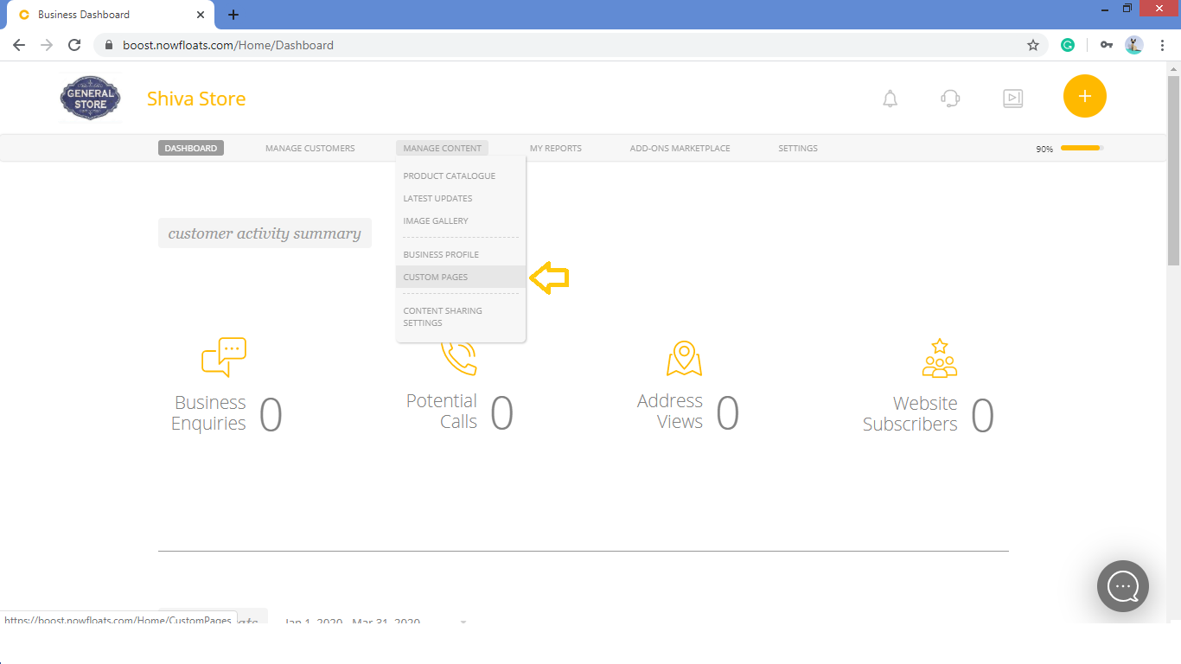Open the chat widget in the bottom corner
The height and width of the screenshot is (664, 1181).
pos(1122,586)
